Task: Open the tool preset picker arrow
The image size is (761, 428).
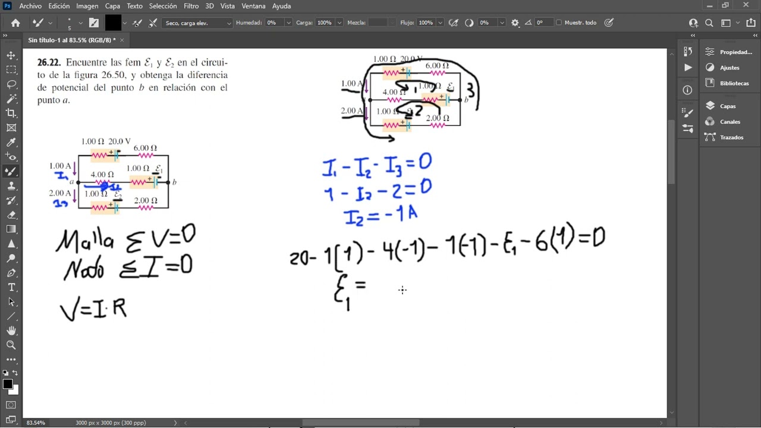Action: (x=50, y=23)
